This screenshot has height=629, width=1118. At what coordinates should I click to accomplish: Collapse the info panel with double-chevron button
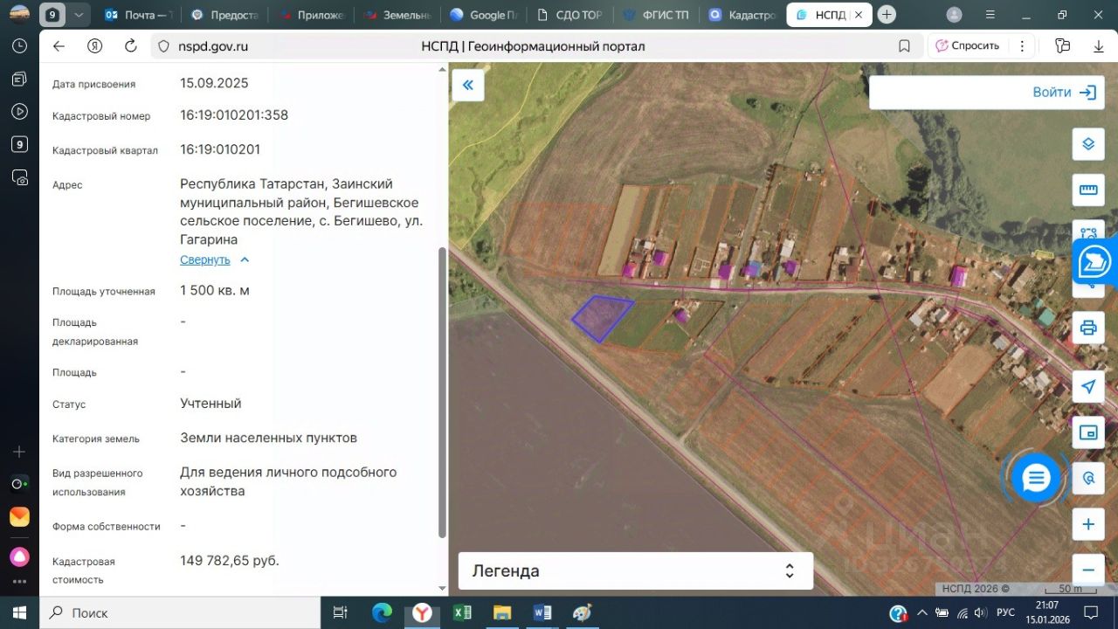click(x=468, y=85)
